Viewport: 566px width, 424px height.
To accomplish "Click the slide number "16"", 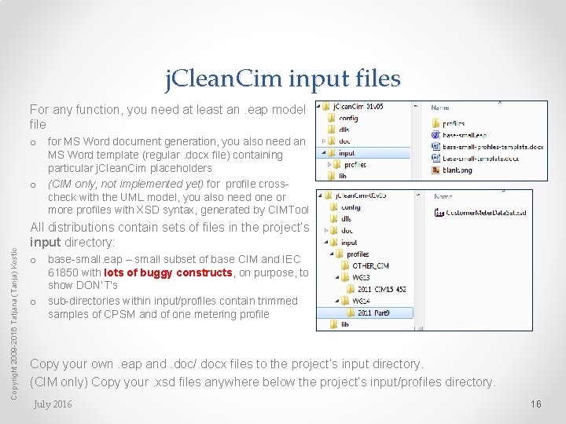I will click(x=535, y=404).
